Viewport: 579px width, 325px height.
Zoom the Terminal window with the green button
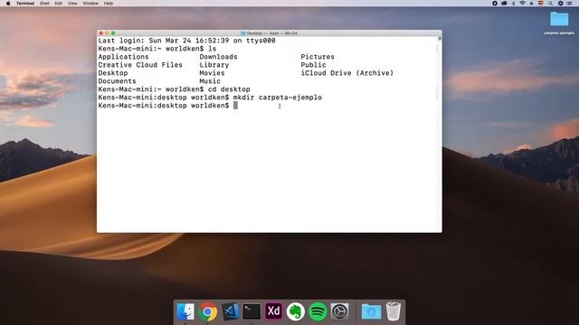coord(113,33)
